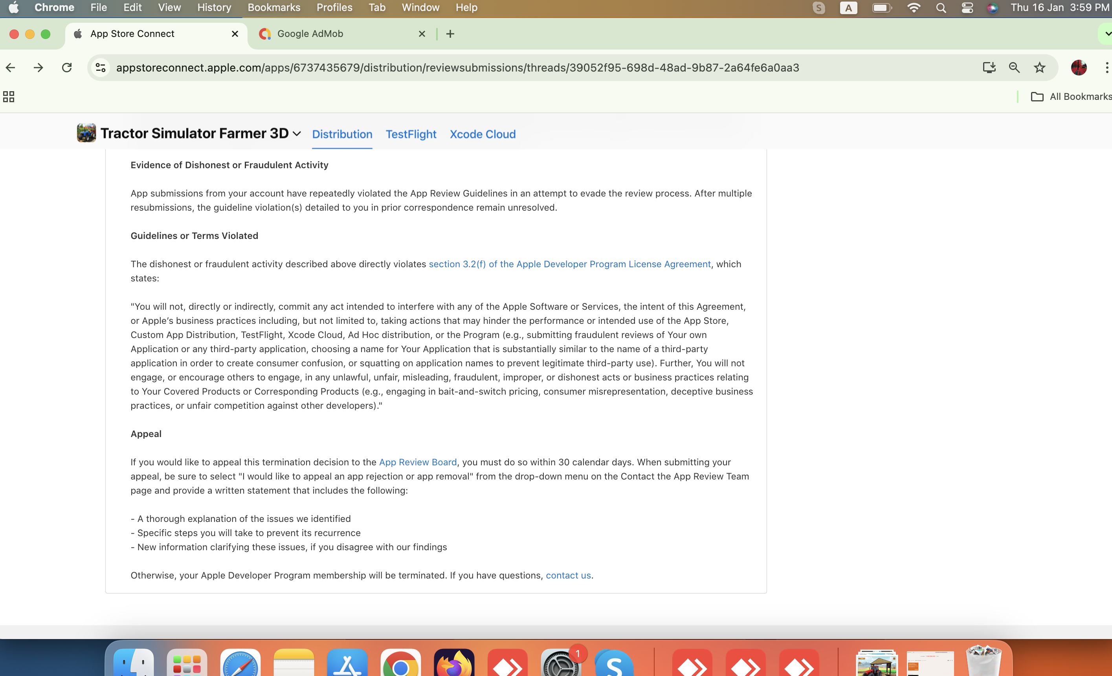Close the Google AdMob tab

pos(422,34)
